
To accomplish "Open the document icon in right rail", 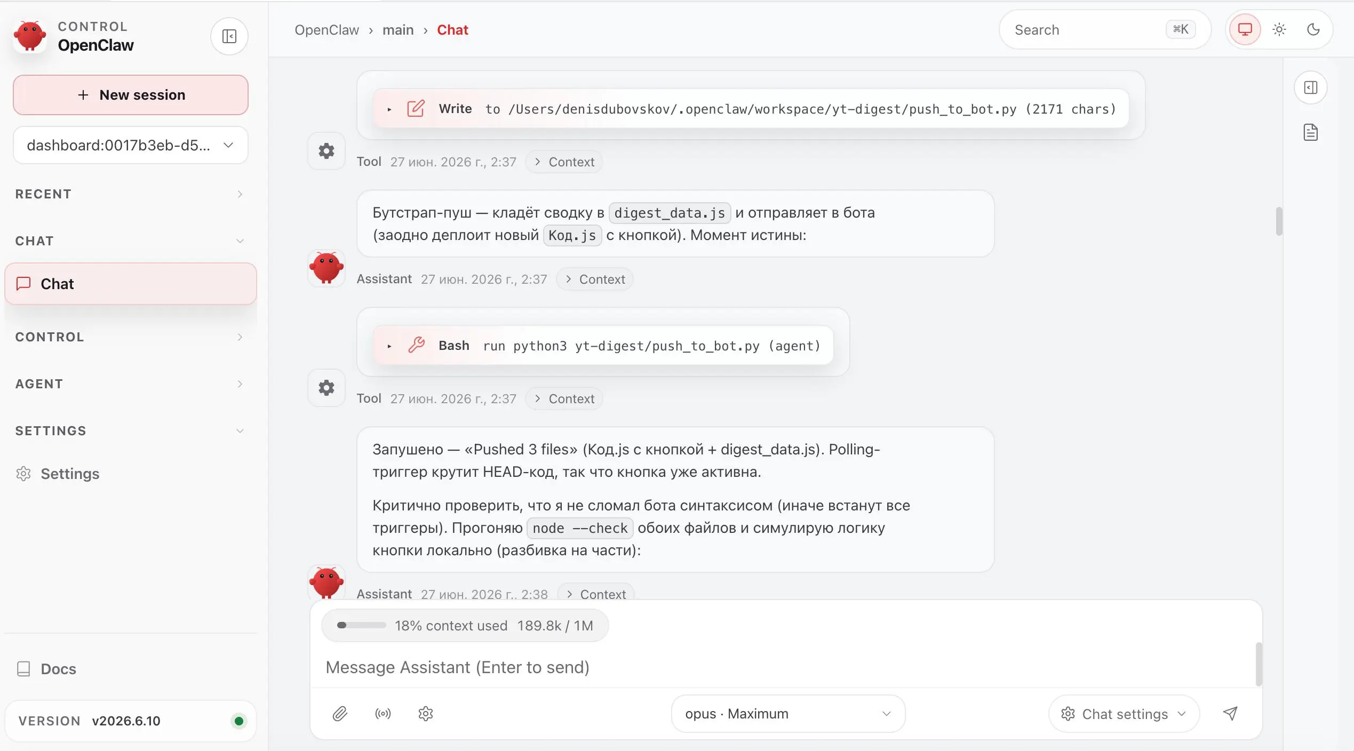I will 1311,132.
